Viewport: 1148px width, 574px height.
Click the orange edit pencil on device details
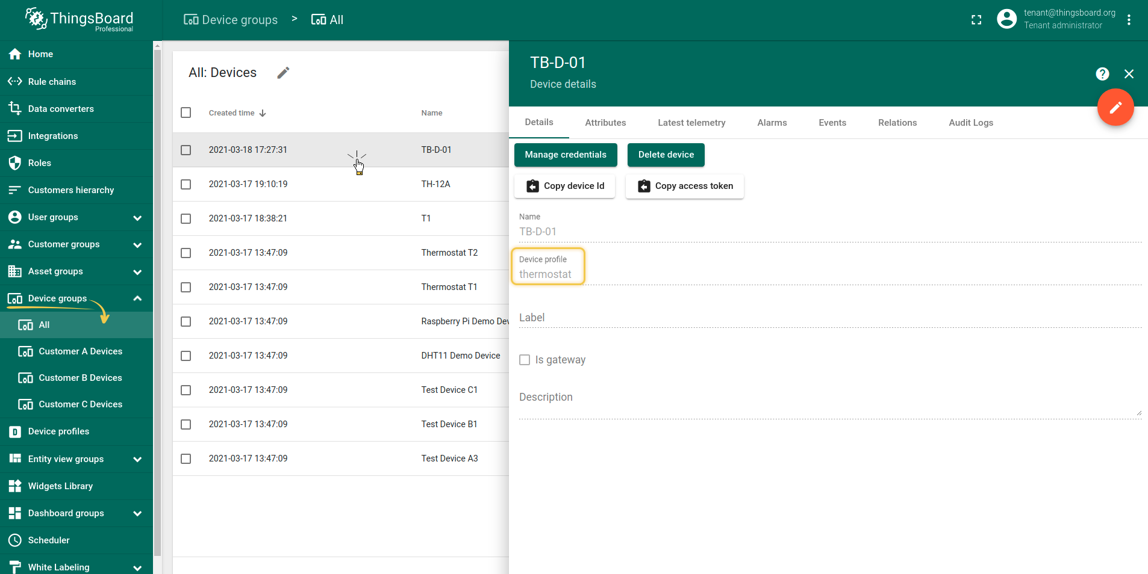pyautogui.click(x=1115, y=108)
